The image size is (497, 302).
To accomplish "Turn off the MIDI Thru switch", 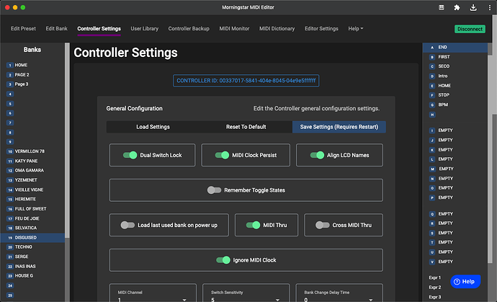I will [x=253, y=225].
